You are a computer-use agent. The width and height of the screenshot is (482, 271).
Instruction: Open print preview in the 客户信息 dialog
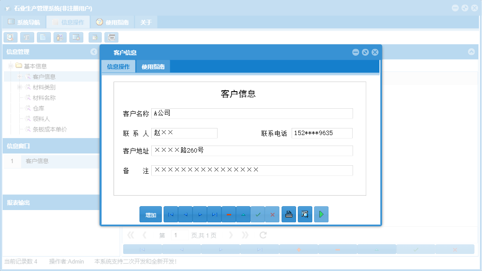(x=305, y=214)
